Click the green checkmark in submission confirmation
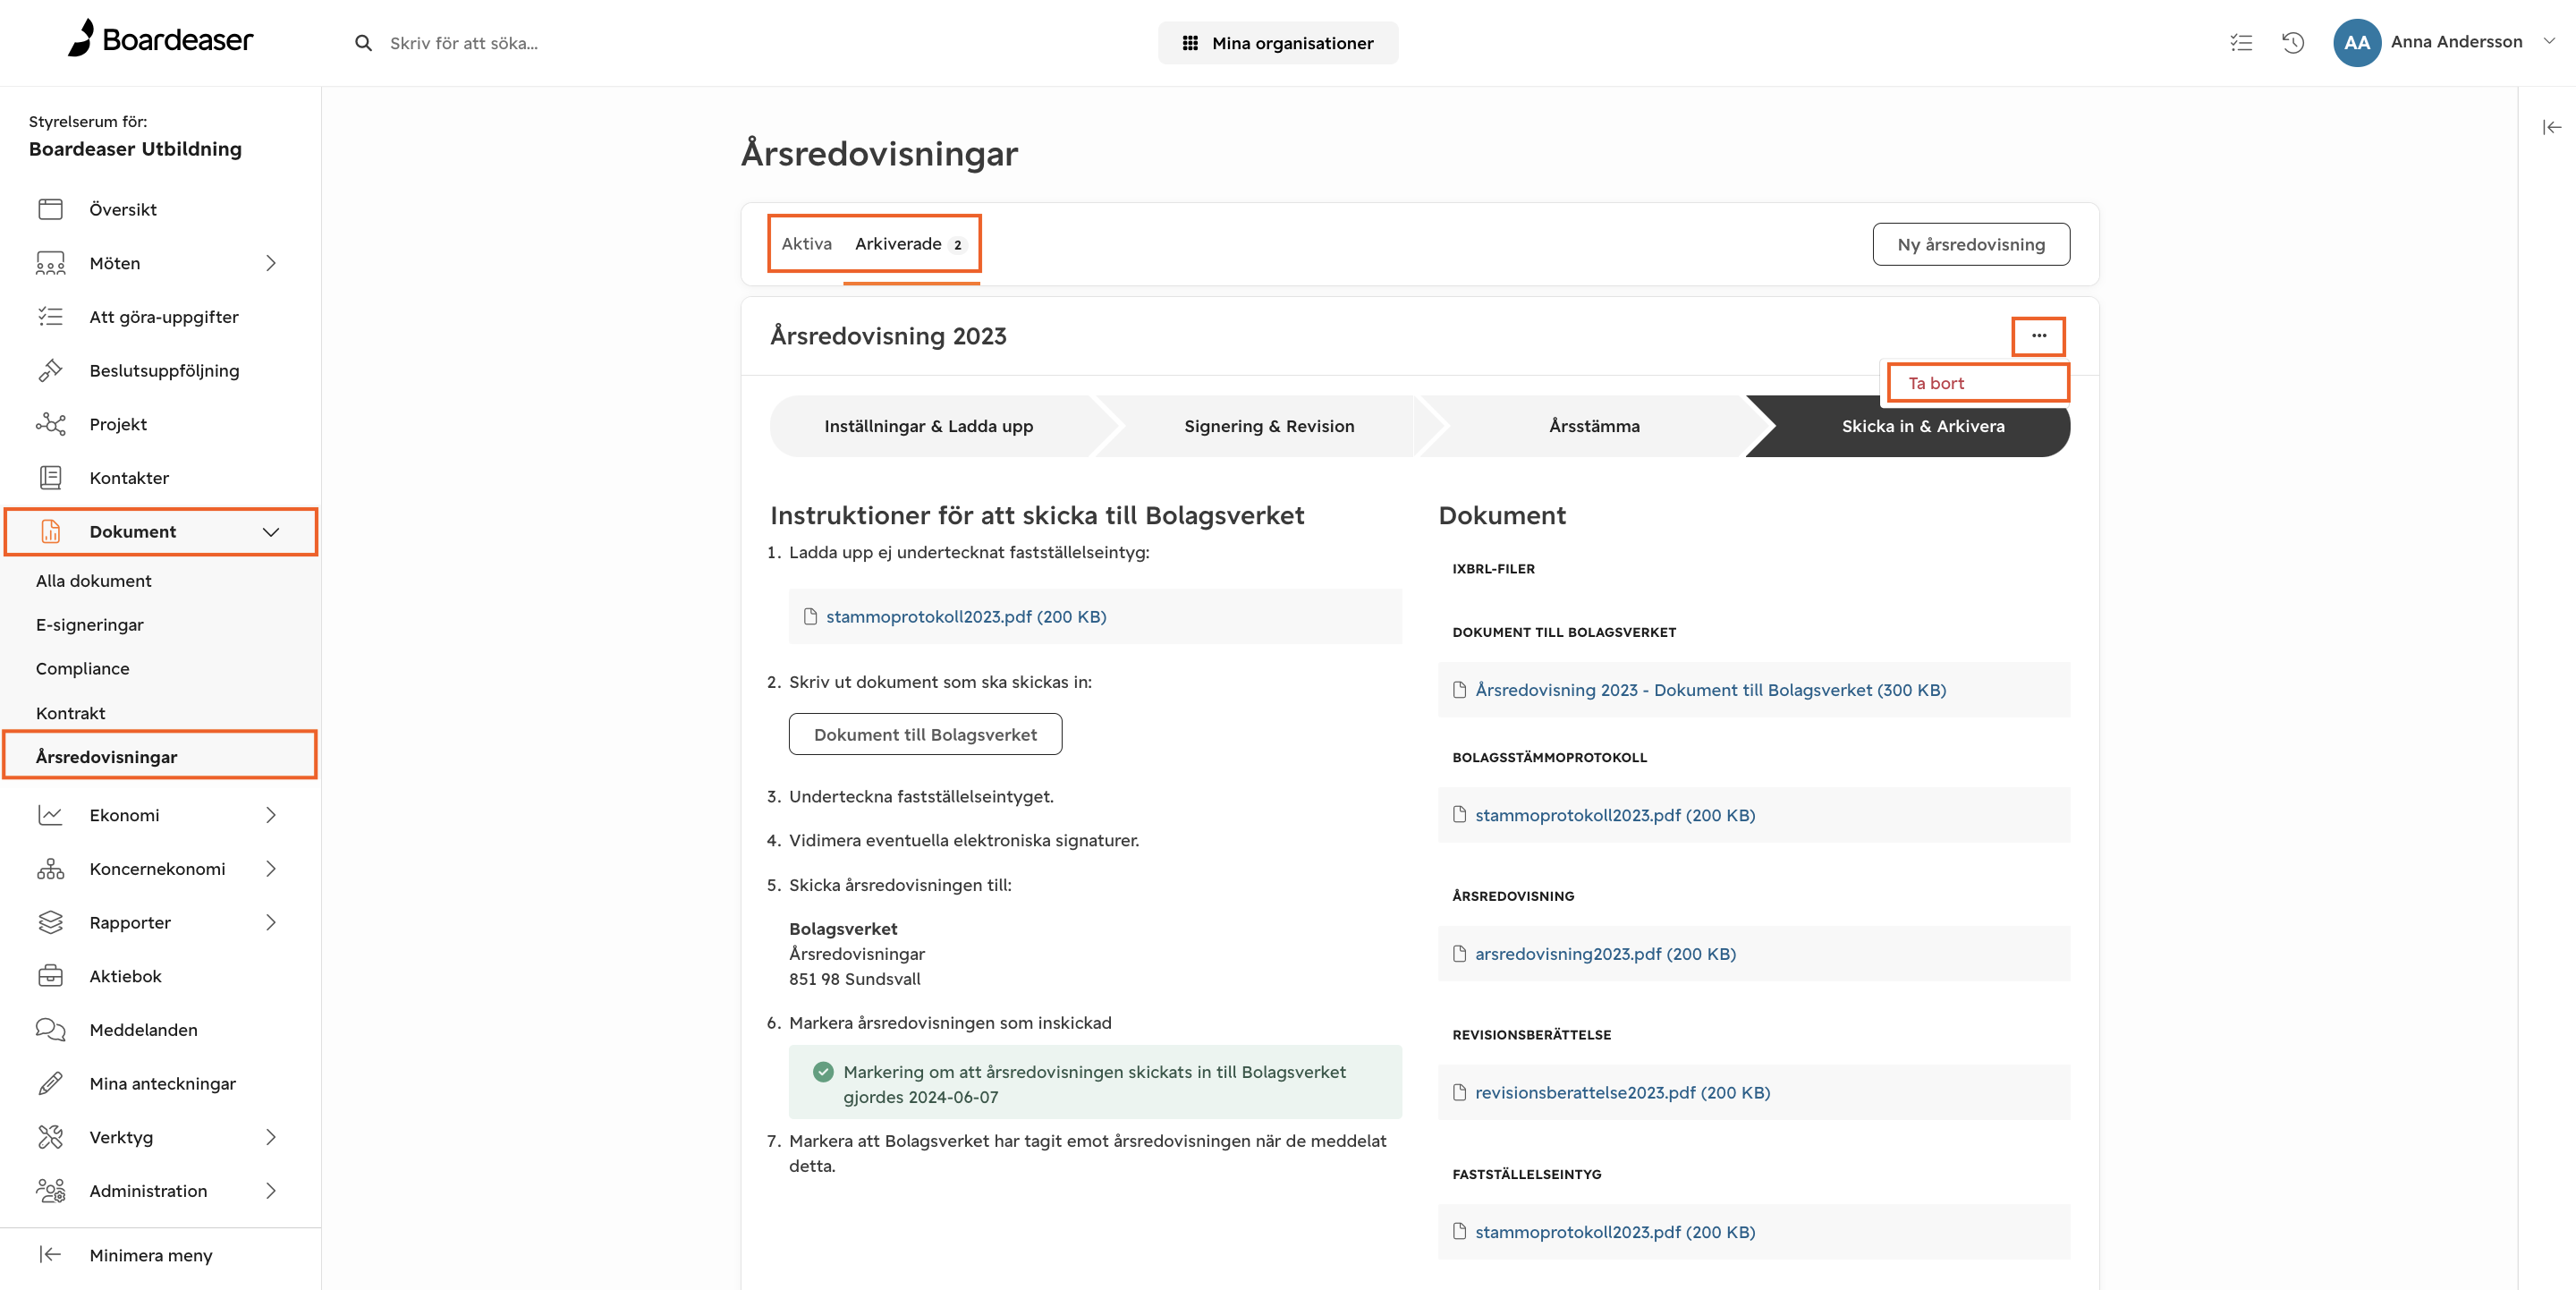This screenshot has height=1290, width=2576. (823, 1072)
